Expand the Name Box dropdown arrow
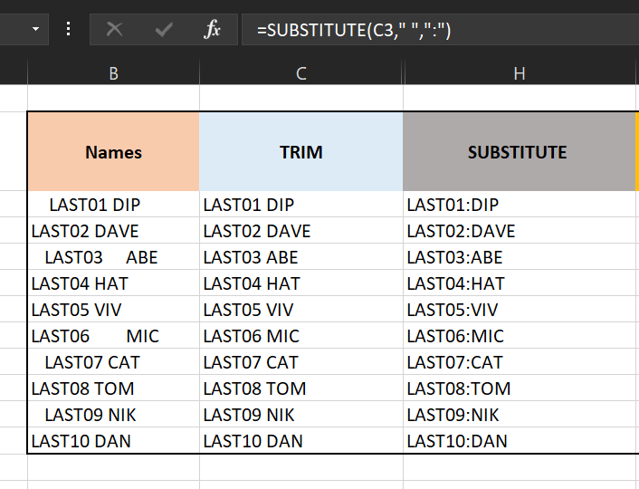The height and width of the screenshot is (489, 639). coord(35,30)
